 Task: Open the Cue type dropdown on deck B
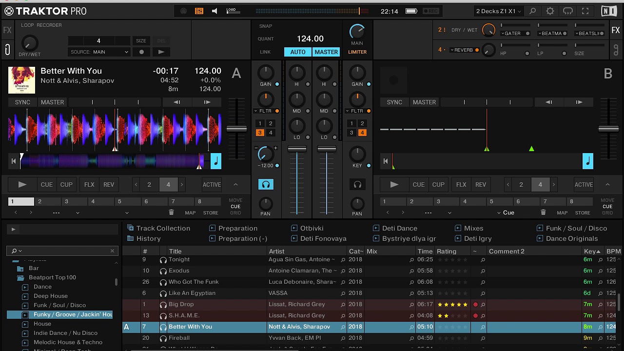pos(505,213)
